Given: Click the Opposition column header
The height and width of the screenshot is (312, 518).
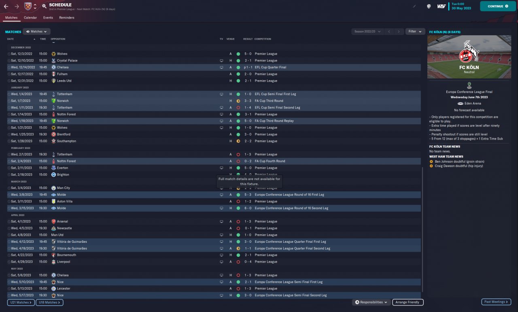Looking at the screenshot, I should click(x=58, y=39).
